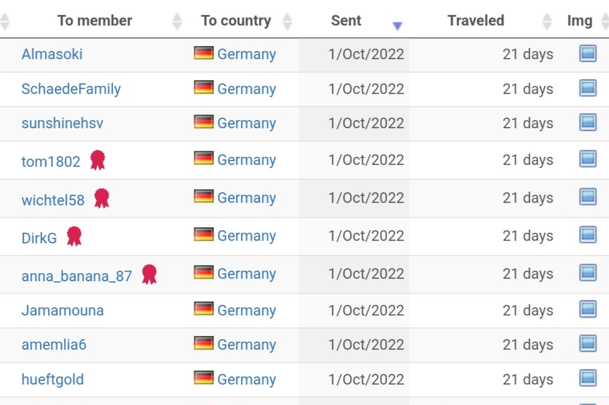Click the Img column header

[x=580, y=21]
